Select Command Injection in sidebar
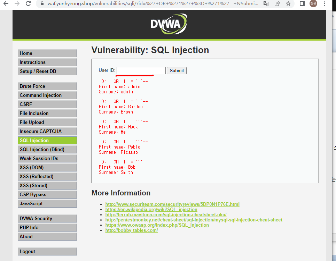 47,95
